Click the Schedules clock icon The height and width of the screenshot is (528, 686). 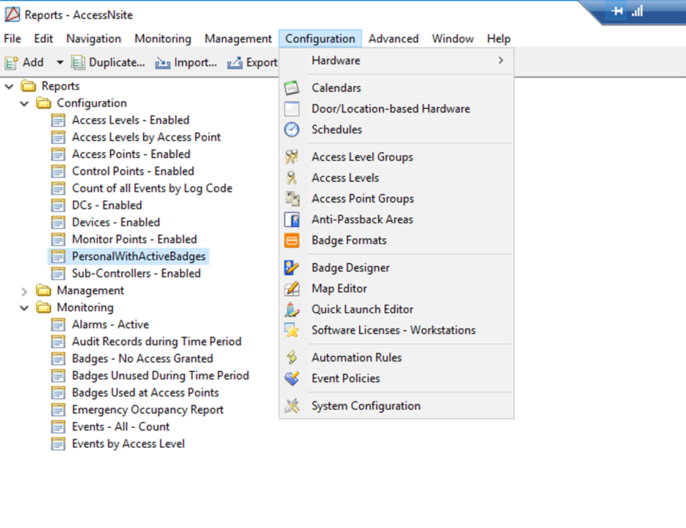[x=292, y=130]
